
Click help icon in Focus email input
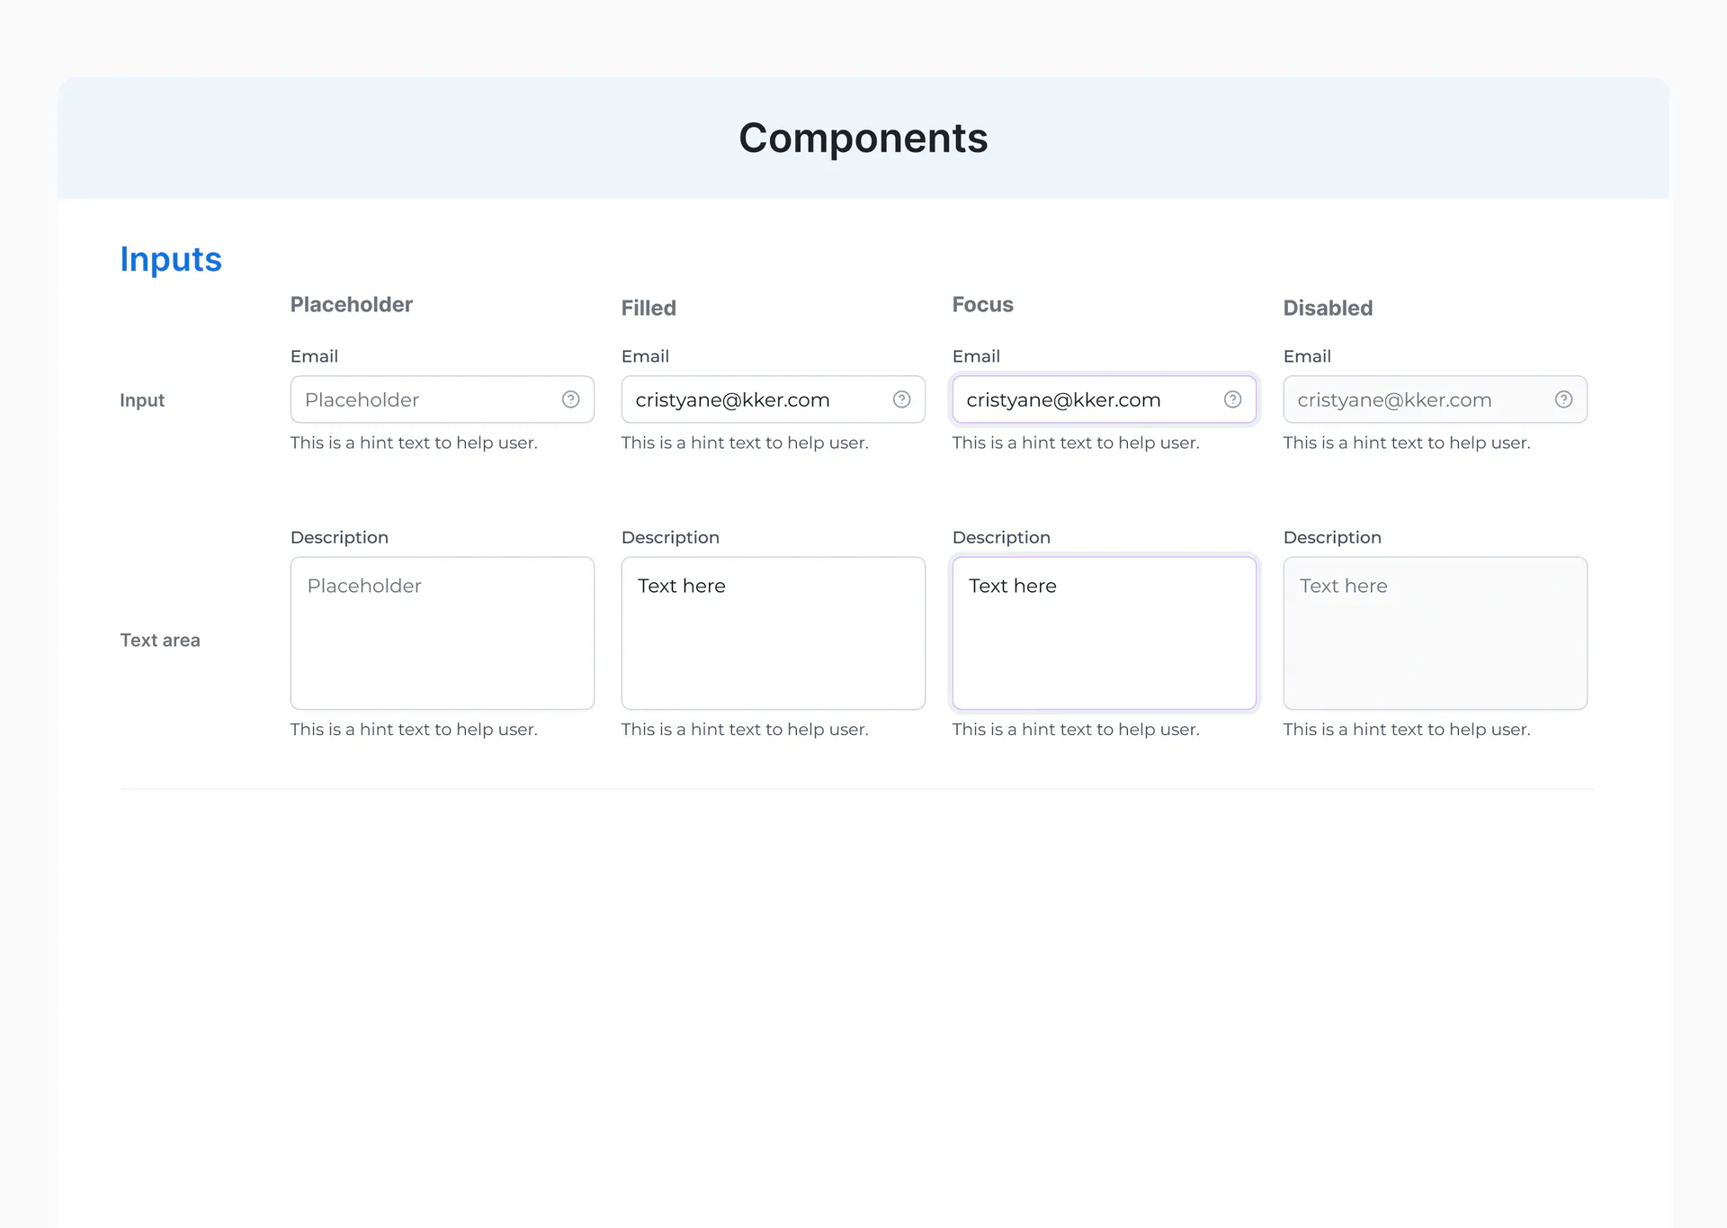(1232, 399)
